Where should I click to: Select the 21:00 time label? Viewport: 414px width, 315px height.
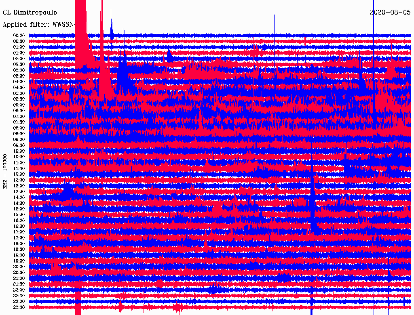click(19, 278)
